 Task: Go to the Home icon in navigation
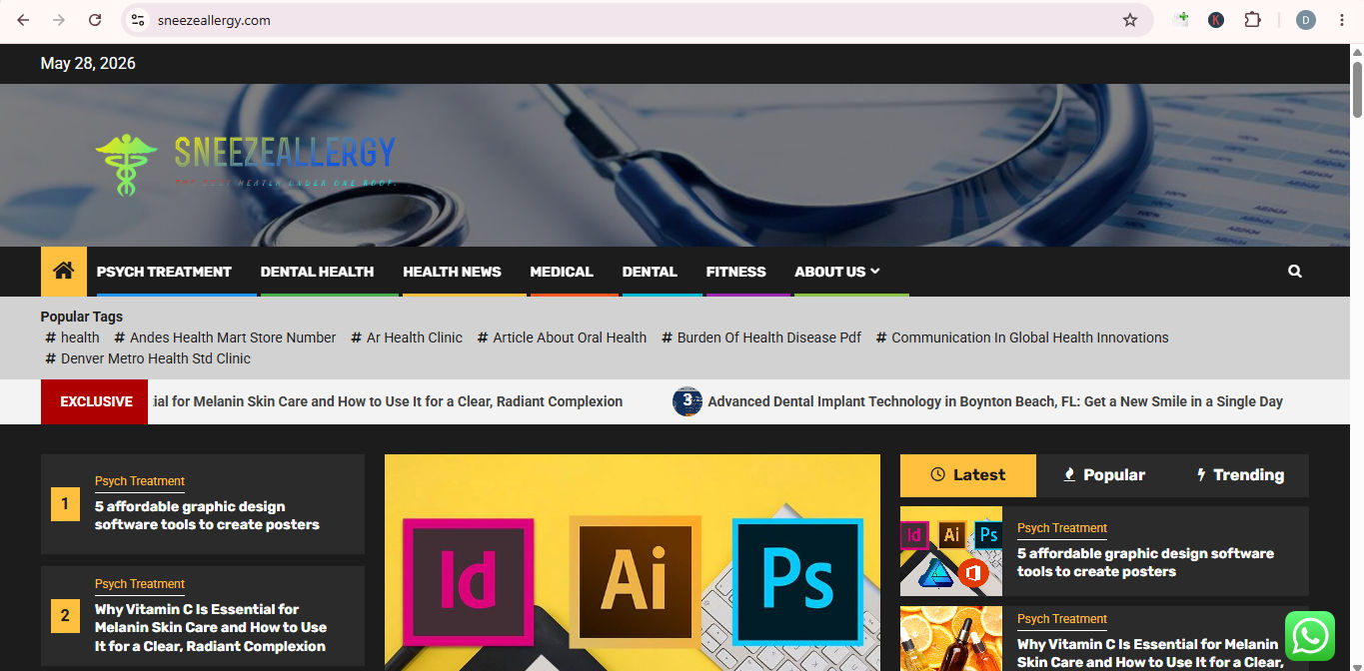[64, 271]
